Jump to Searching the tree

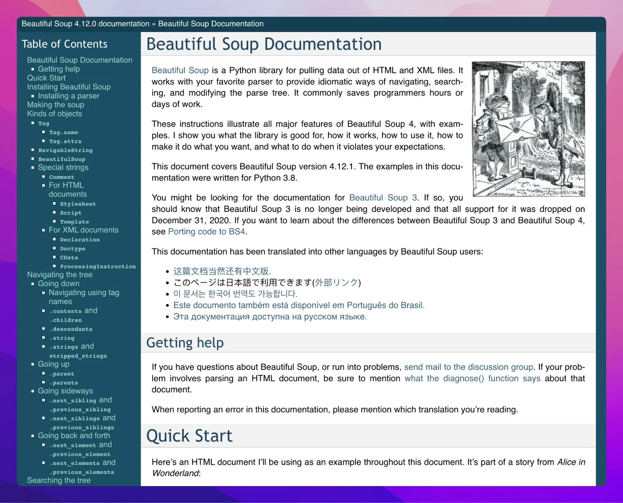pos(59,480)
